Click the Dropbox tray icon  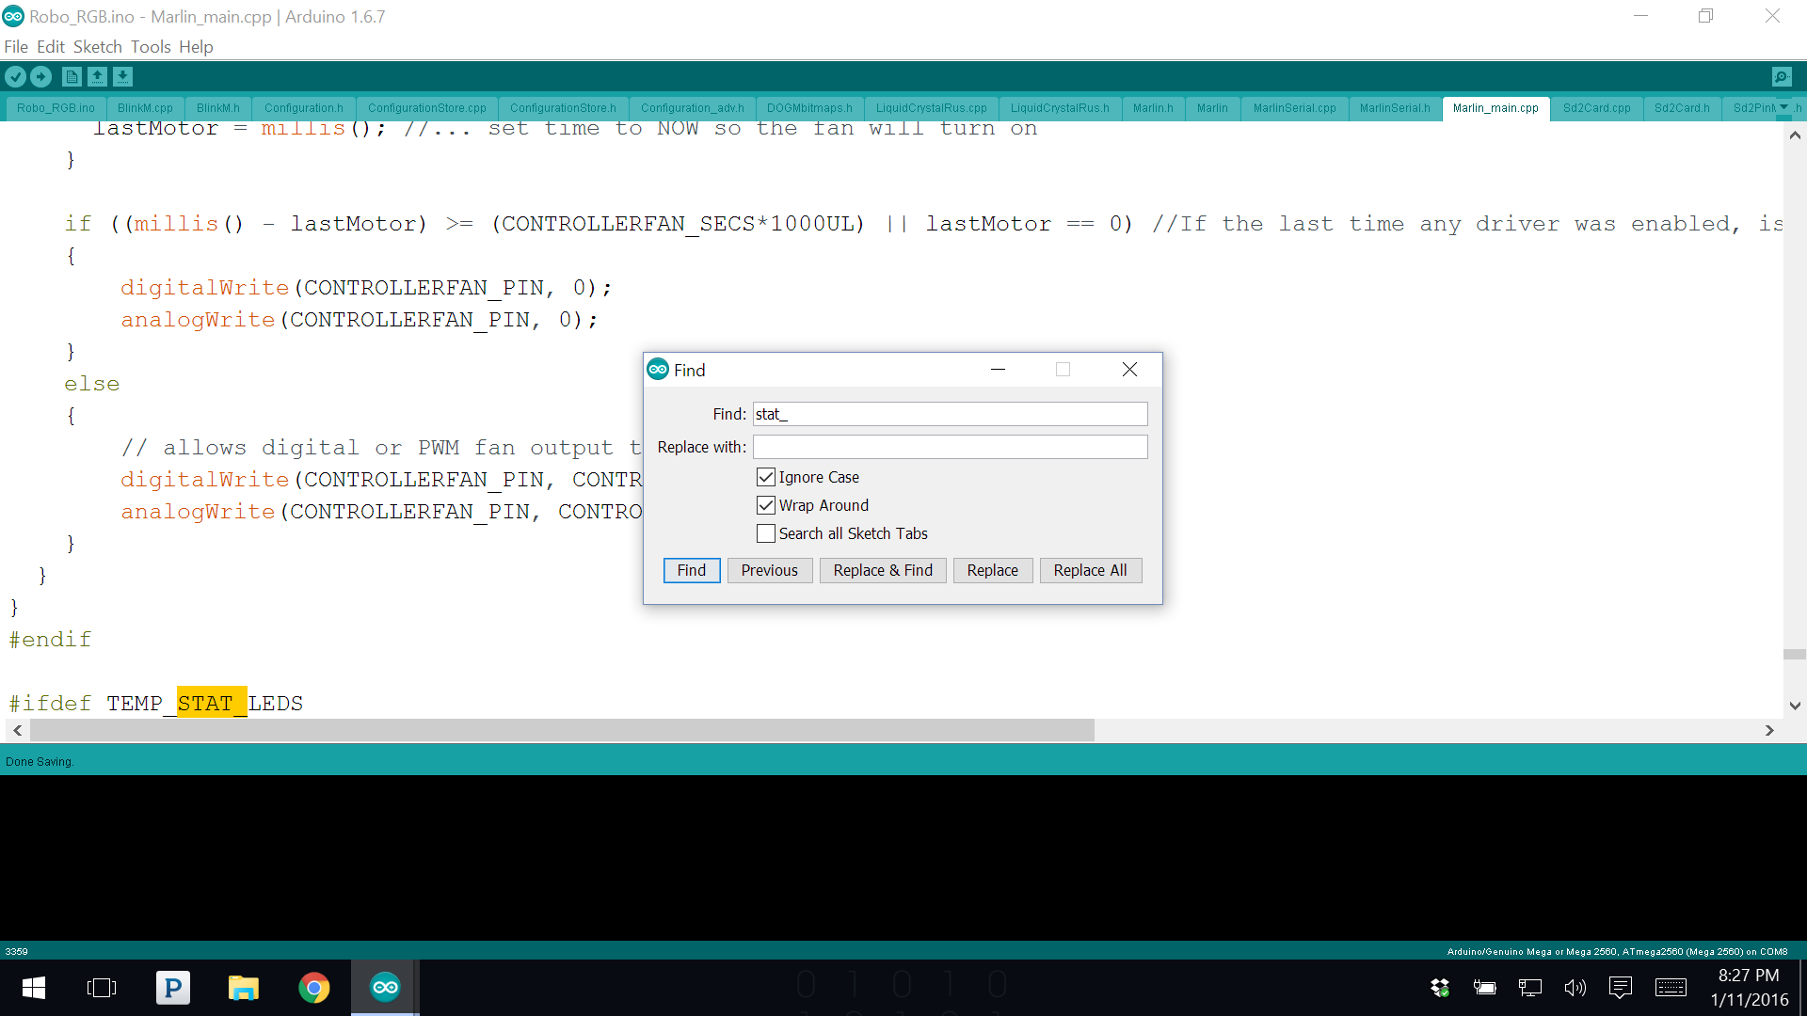tap(1440, 988)
